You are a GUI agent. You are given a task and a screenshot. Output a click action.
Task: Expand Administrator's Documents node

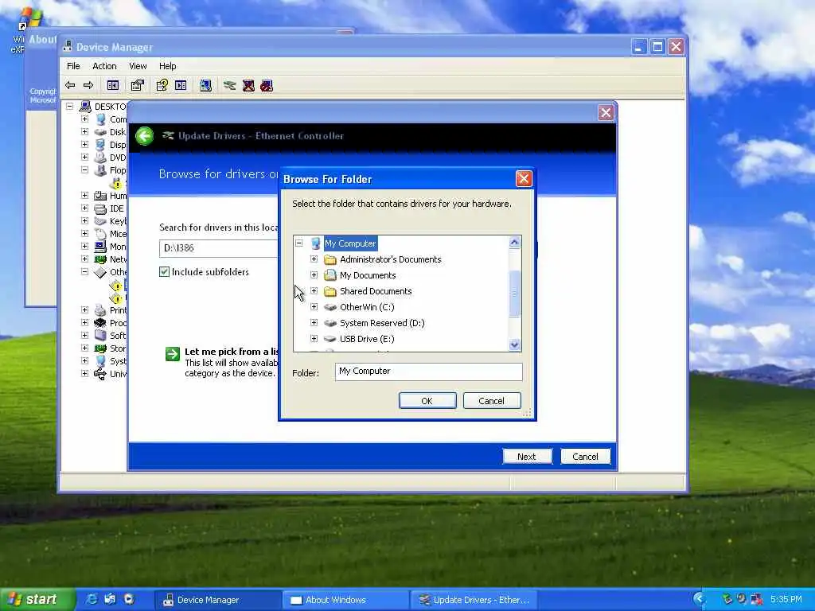(x=314, y=259)
